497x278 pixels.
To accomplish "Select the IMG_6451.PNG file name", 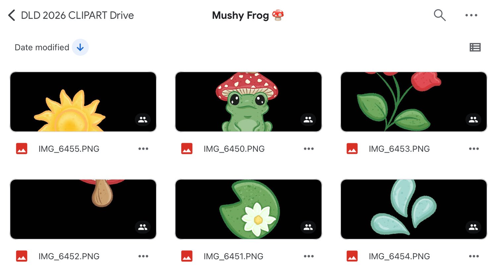I will click(233, 256).
